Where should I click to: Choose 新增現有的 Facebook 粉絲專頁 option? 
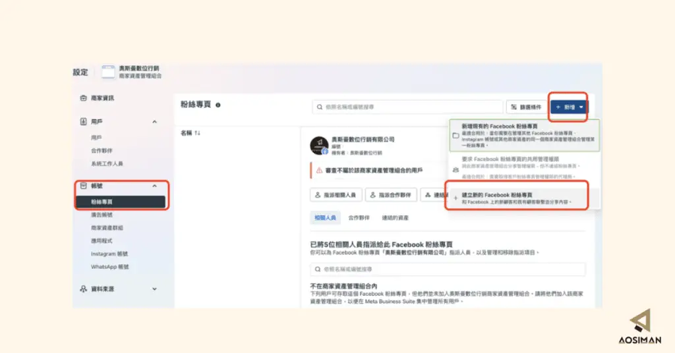pos(524,136)
